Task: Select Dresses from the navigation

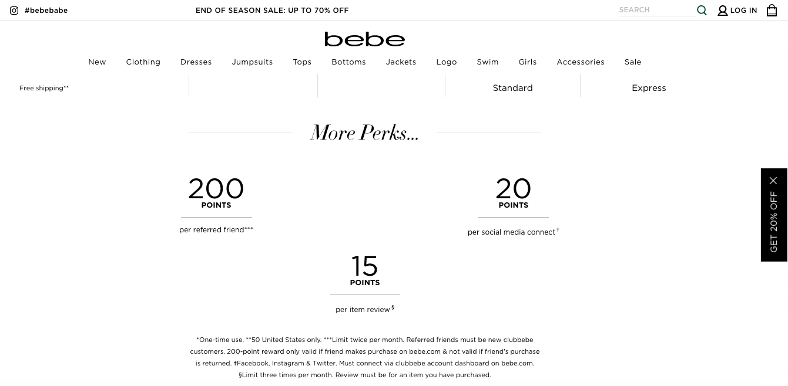Action: [x=196, y=62]
